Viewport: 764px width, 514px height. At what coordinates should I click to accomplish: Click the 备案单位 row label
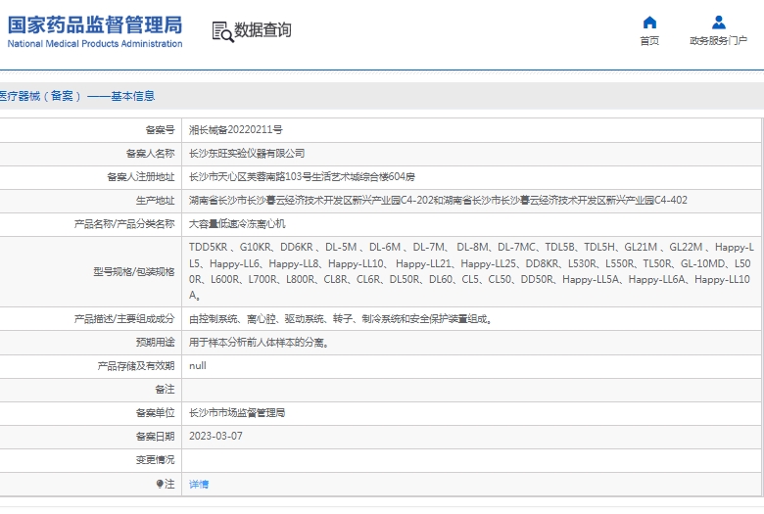[156, 413]
